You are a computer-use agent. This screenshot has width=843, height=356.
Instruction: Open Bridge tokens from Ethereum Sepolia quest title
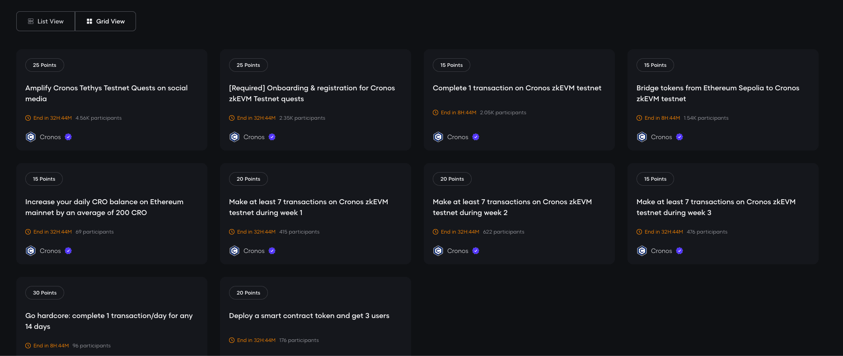tap(718, 94)
